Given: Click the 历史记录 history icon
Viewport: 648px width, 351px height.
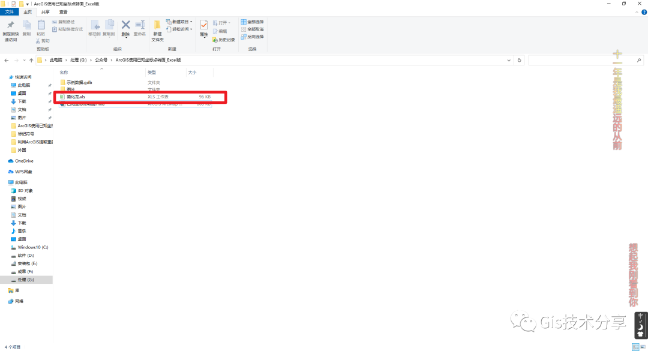Looking at the screenshot, I should pos(223,39).
